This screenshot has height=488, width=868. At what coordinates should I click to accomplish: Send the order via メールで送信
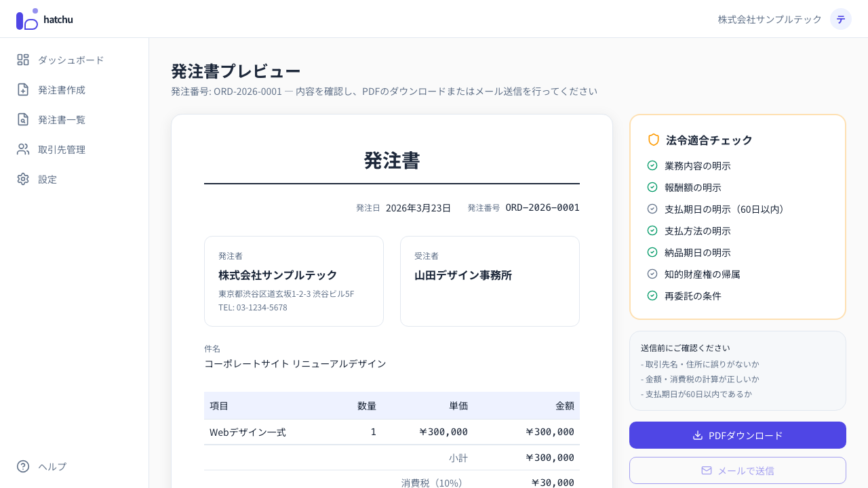tap(738, 470)
